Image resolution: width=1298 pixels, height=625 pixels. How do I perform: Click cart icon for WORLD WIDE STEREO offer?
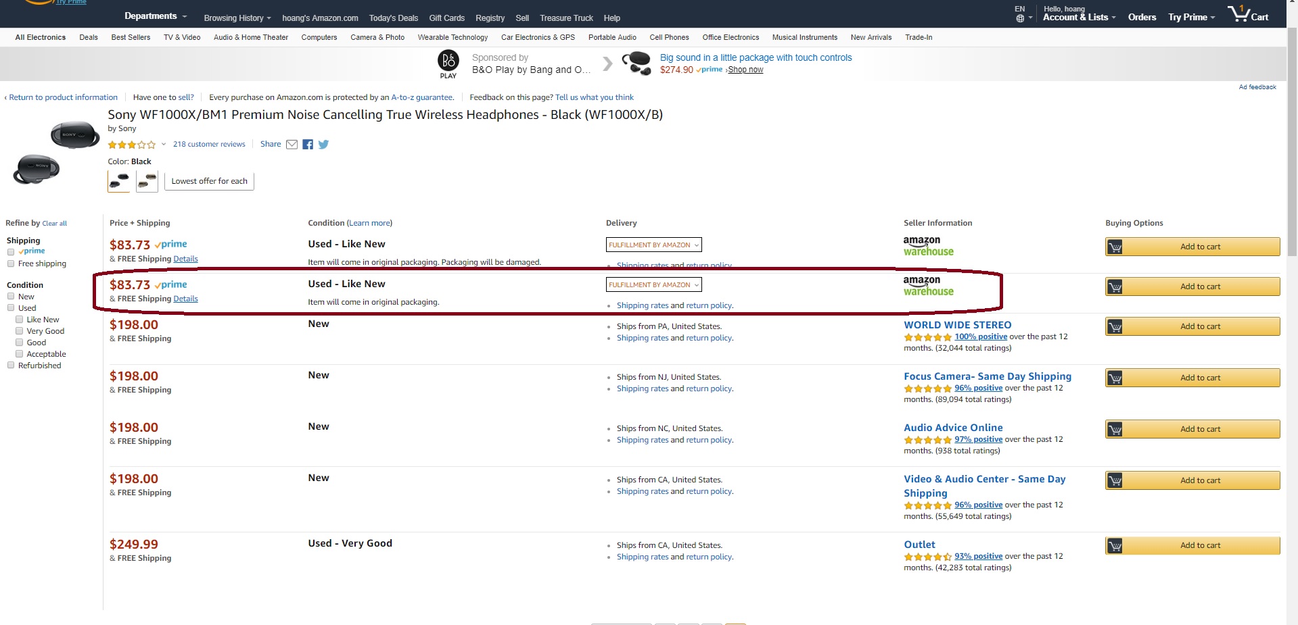(1115, 327)
